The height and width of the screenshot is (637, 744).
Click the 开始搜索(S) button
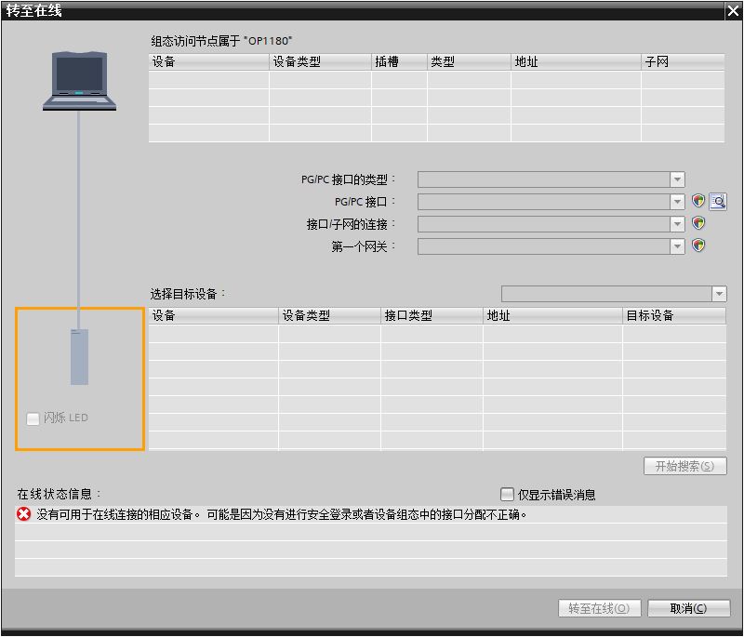(684, 466)
